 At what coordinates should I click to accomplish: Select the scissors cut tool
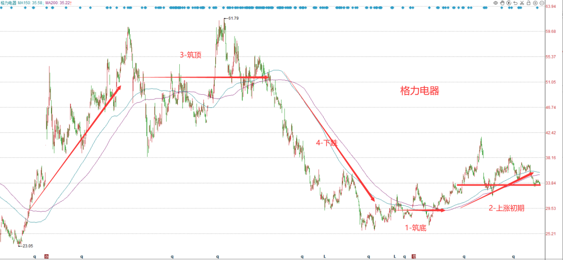point(522,3)
